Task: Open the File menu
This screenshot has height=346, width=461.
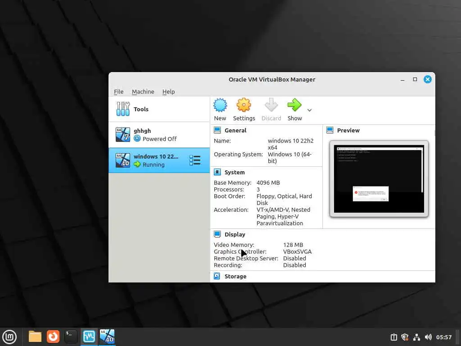Action: click(x=118, y=91)
